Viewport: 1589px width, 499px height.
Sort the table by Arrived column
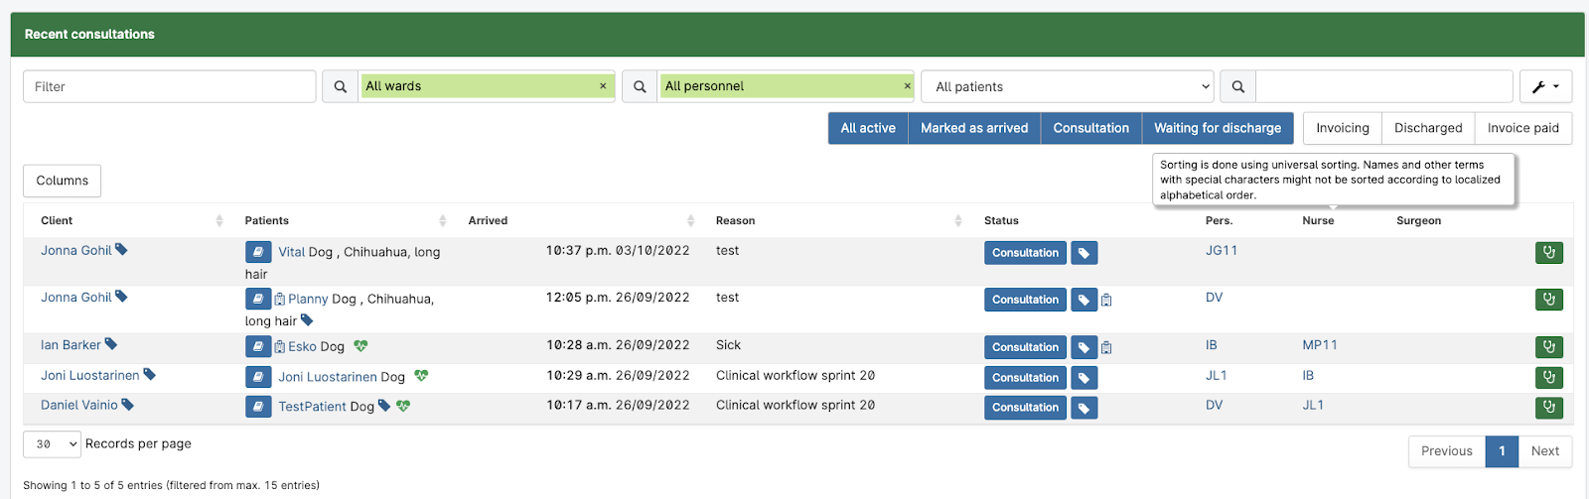(x=690, y=221)
